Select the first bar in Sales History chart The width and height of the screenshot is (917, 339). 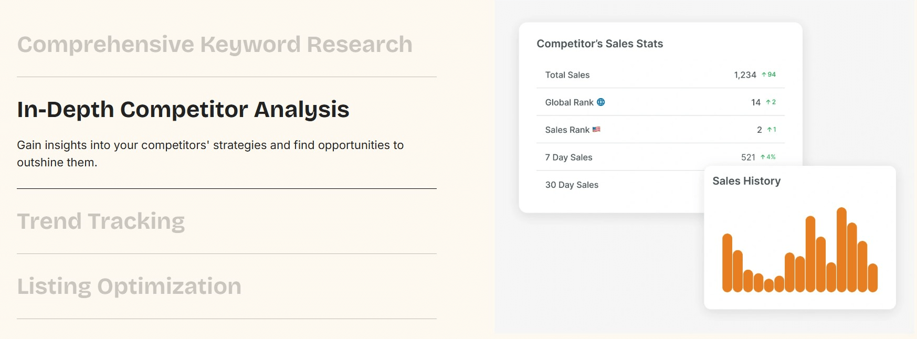tap(727, 262)
